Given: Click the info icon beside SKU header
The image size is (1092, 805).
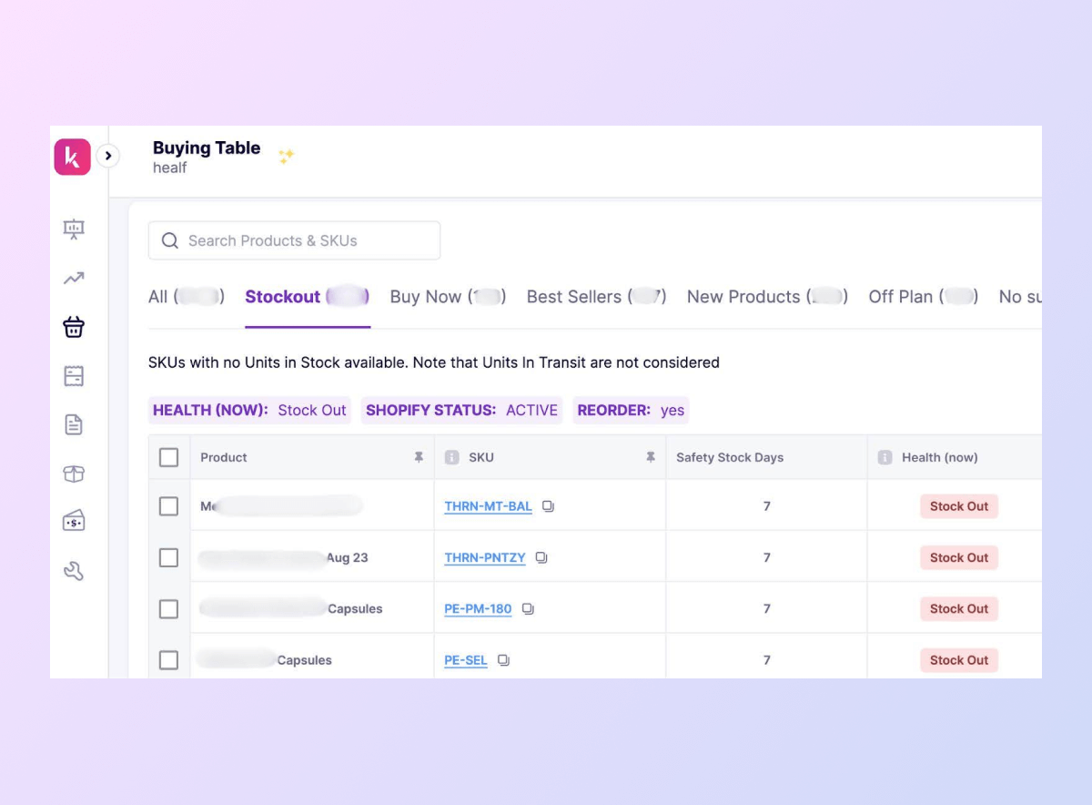Looking at the screenshot, I should 451,457.
